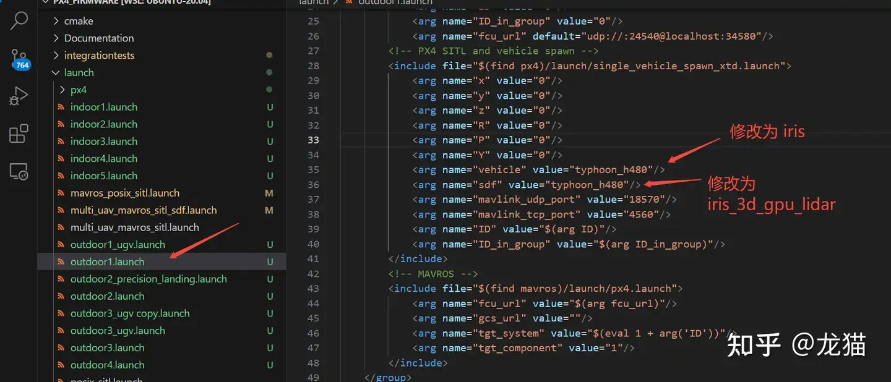Click the RSS icon beside indoor1.launch
Viewport: 891px width, 382px height.
tap(61, 107)
